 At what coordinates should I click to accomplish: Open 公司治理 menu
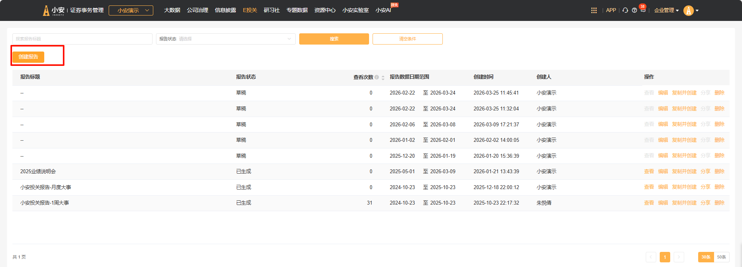[x=198, y=10]
